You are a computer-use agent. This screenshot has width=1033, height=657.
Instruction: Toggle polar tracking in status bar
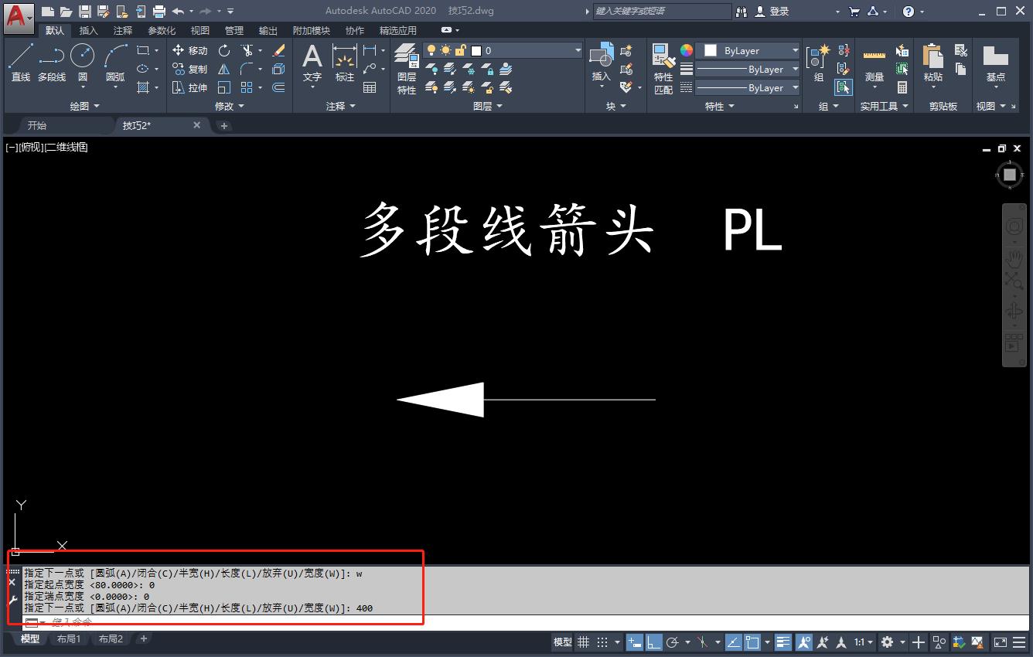[673, 642]
